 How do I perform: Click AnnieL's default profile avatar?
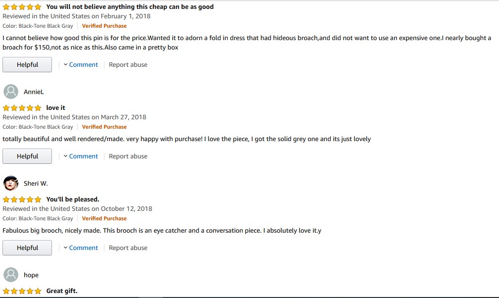point(11,92)
